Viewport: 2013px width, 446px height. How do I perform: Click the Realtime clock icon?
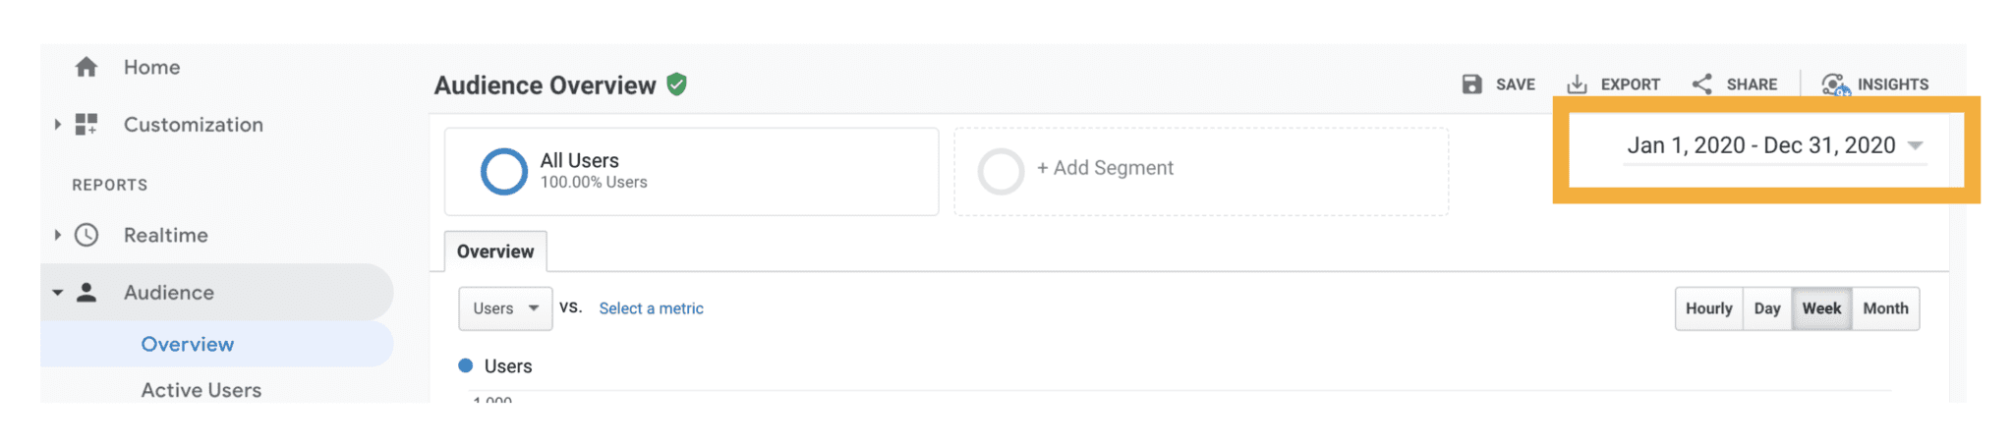[86, 235]
